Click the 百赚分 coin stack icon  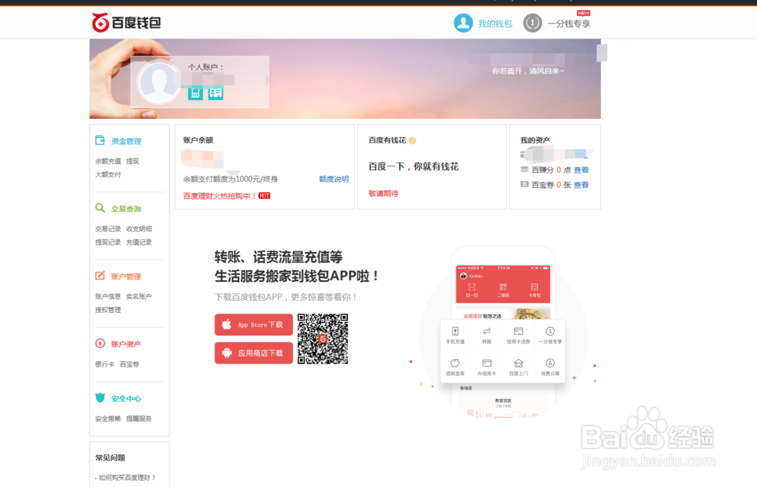point(525,170)
